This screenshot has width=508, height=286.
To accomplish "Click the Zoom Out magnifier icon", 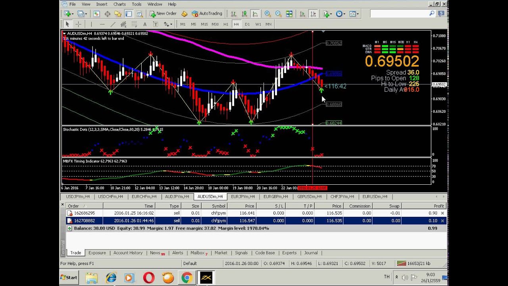I will coord(278,14).
